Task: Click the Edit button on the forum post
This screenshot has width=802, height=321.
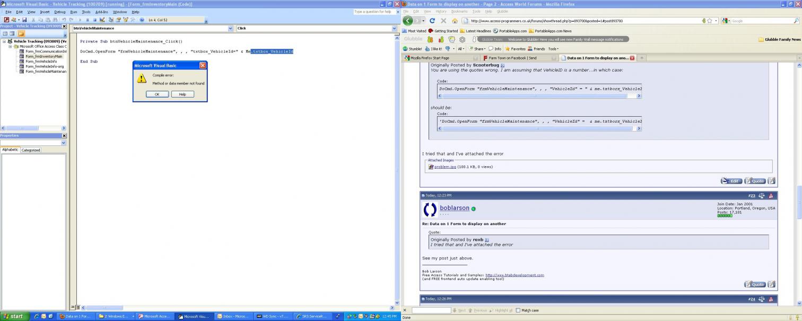Action: tap(731, 181)
